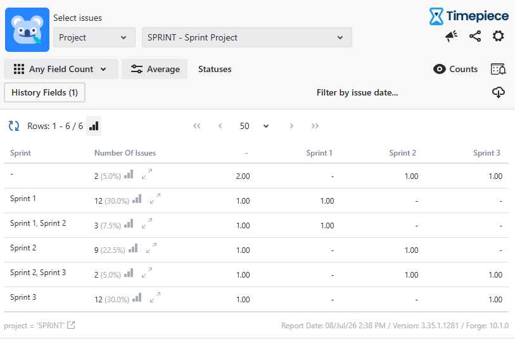
Task: Go to the next page arrow
Action: tap(291, 126)
